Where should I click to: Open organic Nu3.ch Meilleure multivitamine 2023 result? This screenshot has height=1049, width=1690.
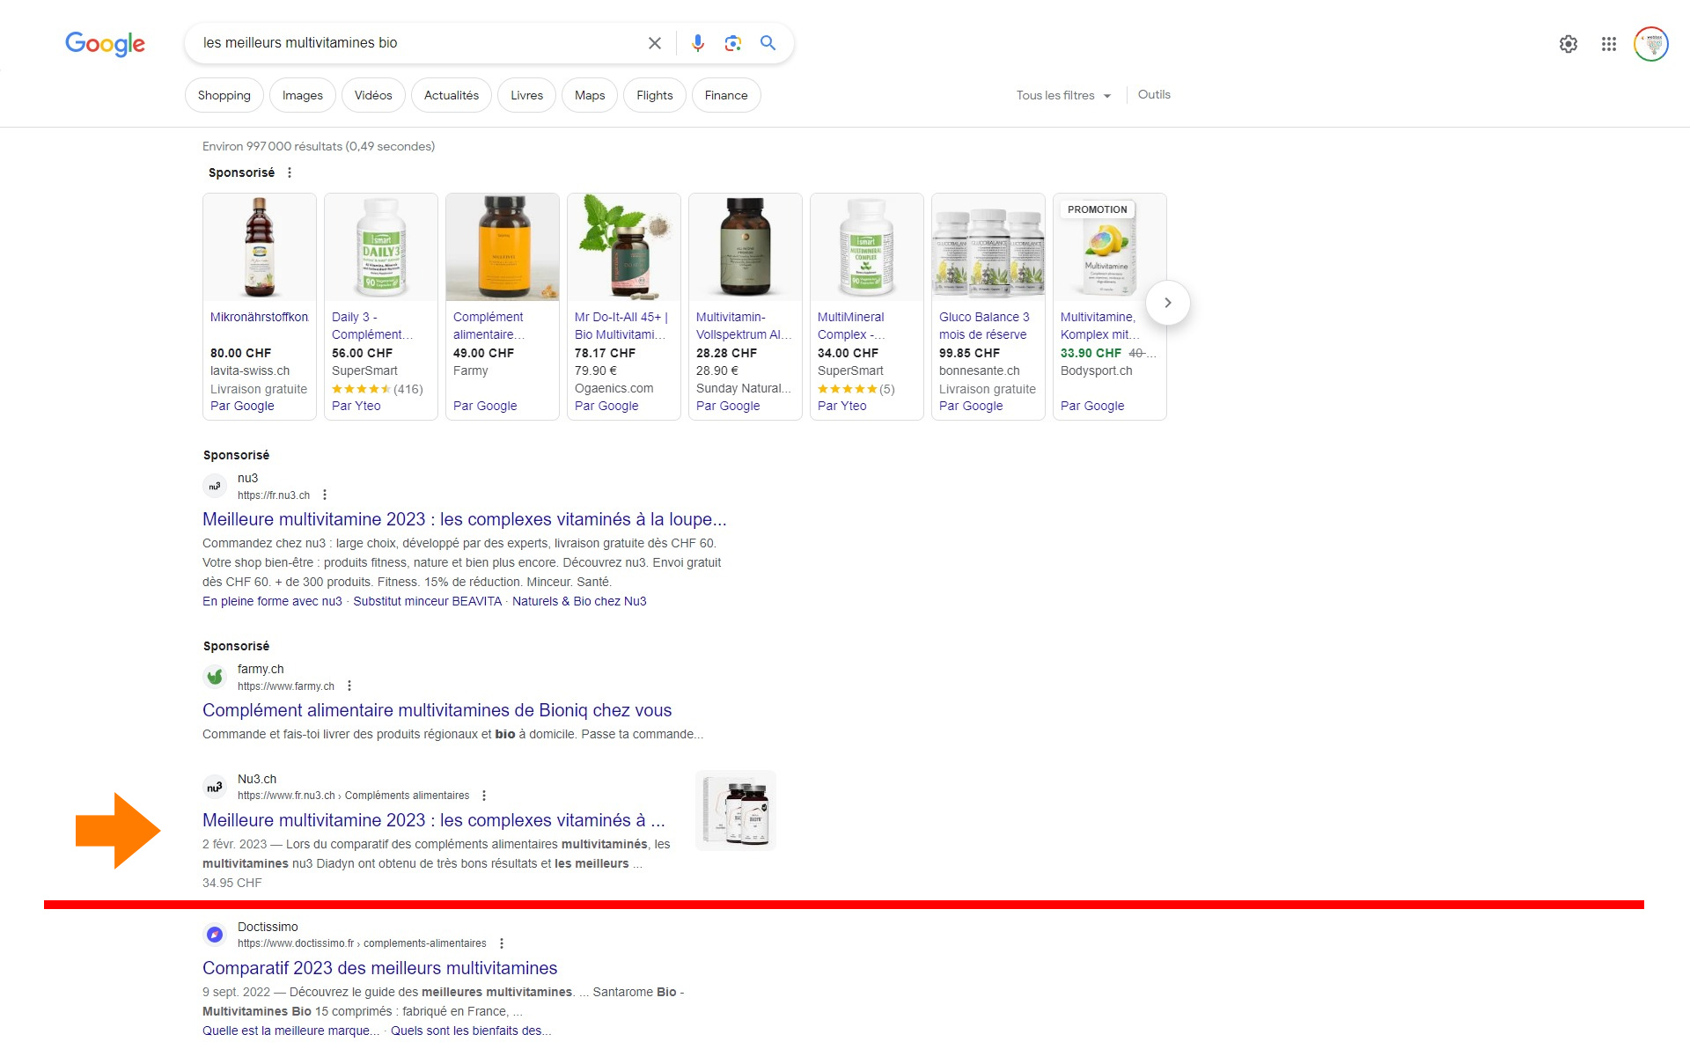[434, 820]
